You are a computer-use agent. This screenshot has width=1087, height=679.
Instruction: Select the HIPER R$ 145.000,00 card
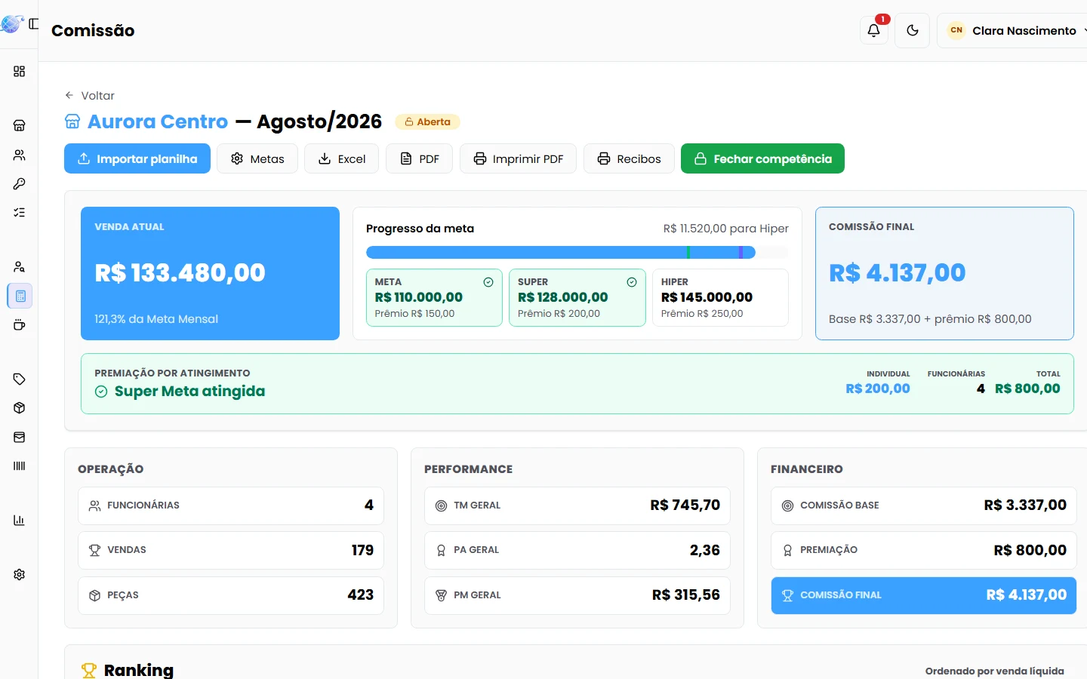[720, 297]
